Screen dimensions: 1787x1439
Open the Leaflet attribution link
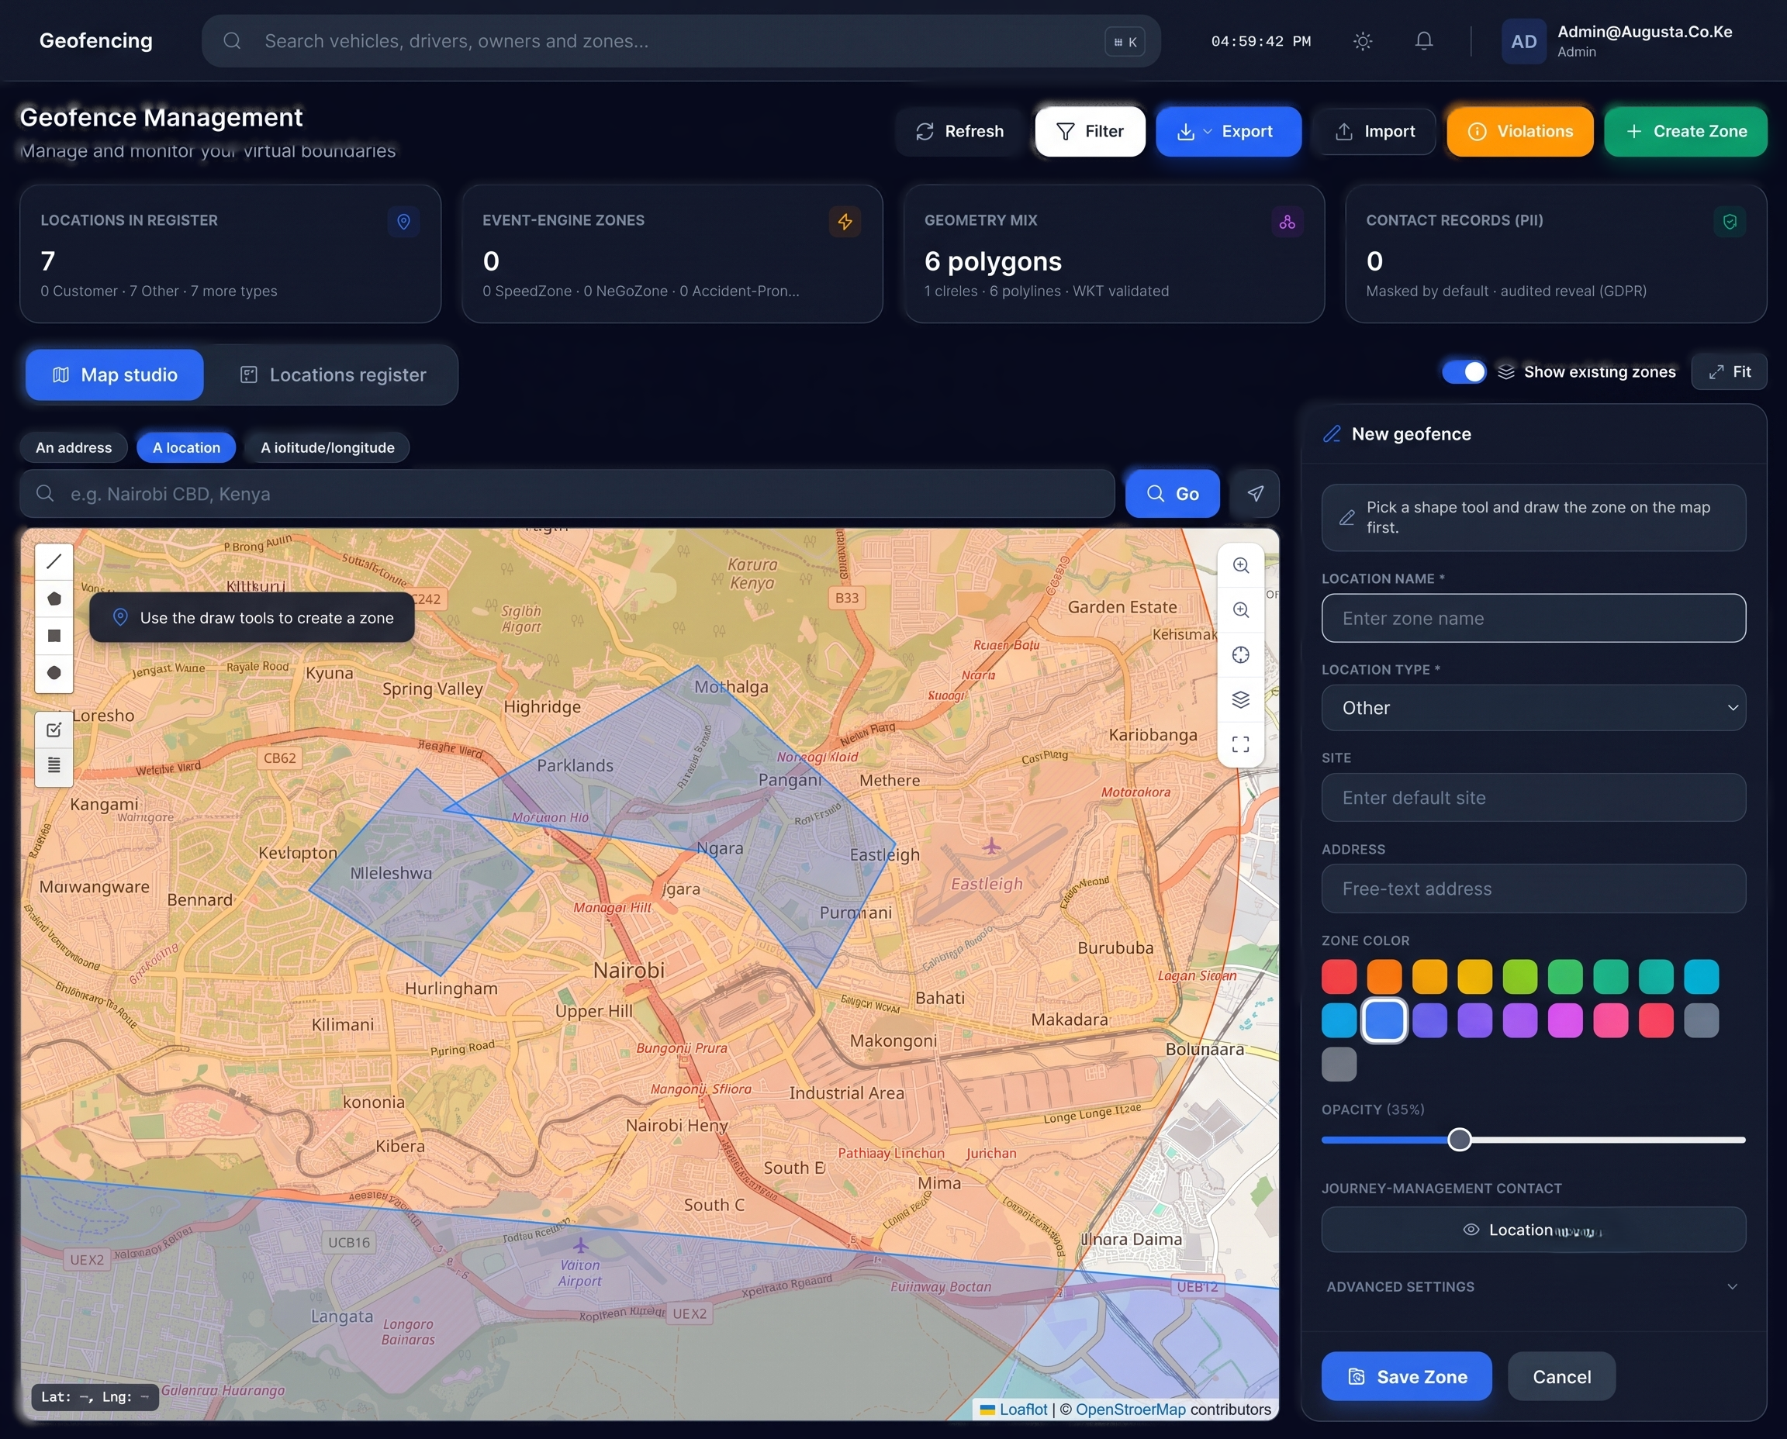1023,1410
